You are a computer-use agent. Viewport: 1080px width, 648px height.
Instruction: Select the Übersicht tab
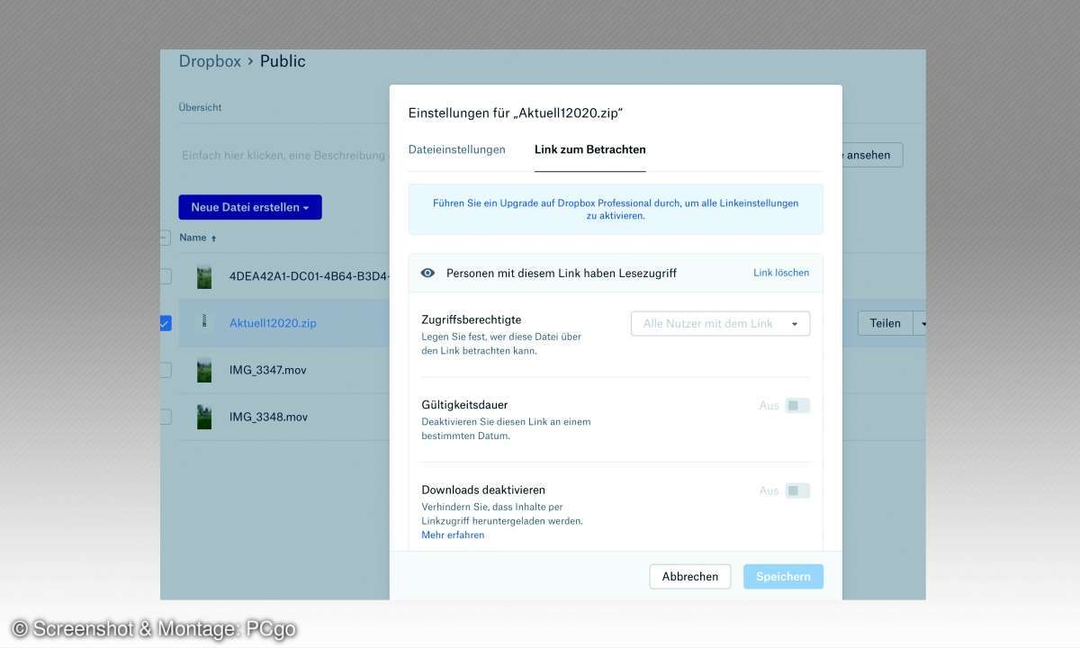[200, 107]
